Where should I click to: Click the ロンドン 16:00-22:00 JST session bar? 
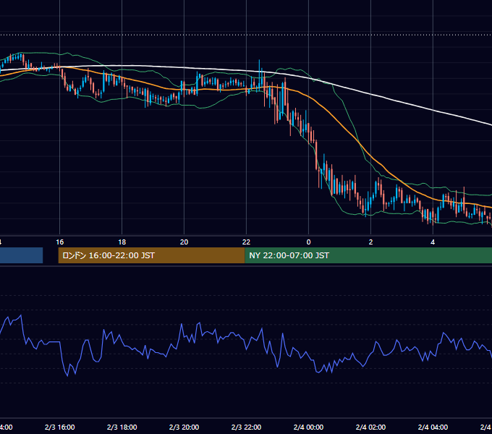151,255
